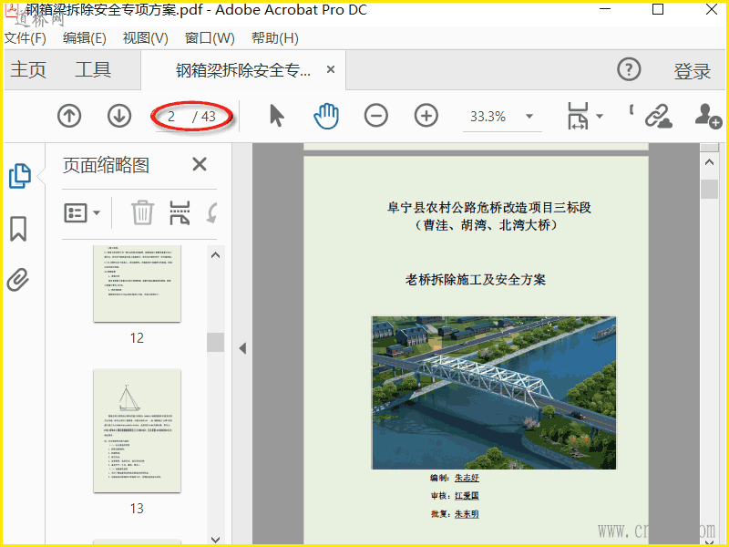
Task: Open the 文件(F) menu
Action: coord(26,38)
